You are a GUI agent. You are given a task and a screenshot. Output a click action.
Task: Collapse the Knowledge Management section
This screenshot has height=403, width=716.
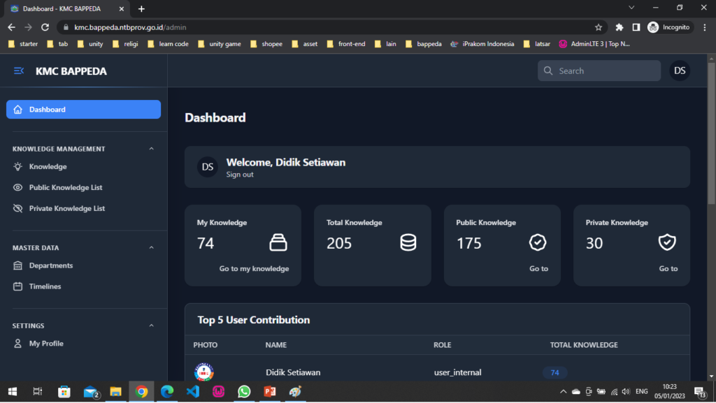(x=152, y=149)
